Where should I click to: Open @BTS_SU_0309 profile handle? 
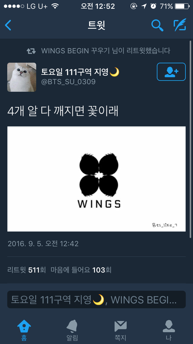68,82
